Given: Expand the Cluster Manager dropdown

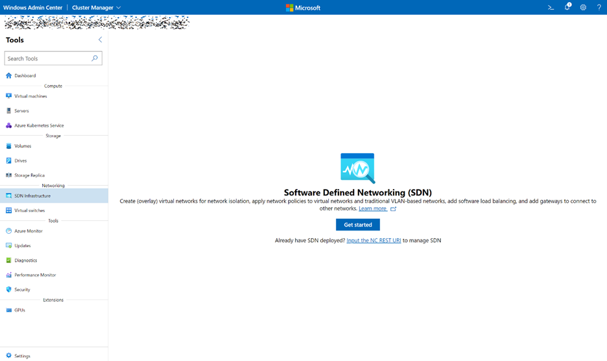Looking at the screenshot, I should coord(97,7).
